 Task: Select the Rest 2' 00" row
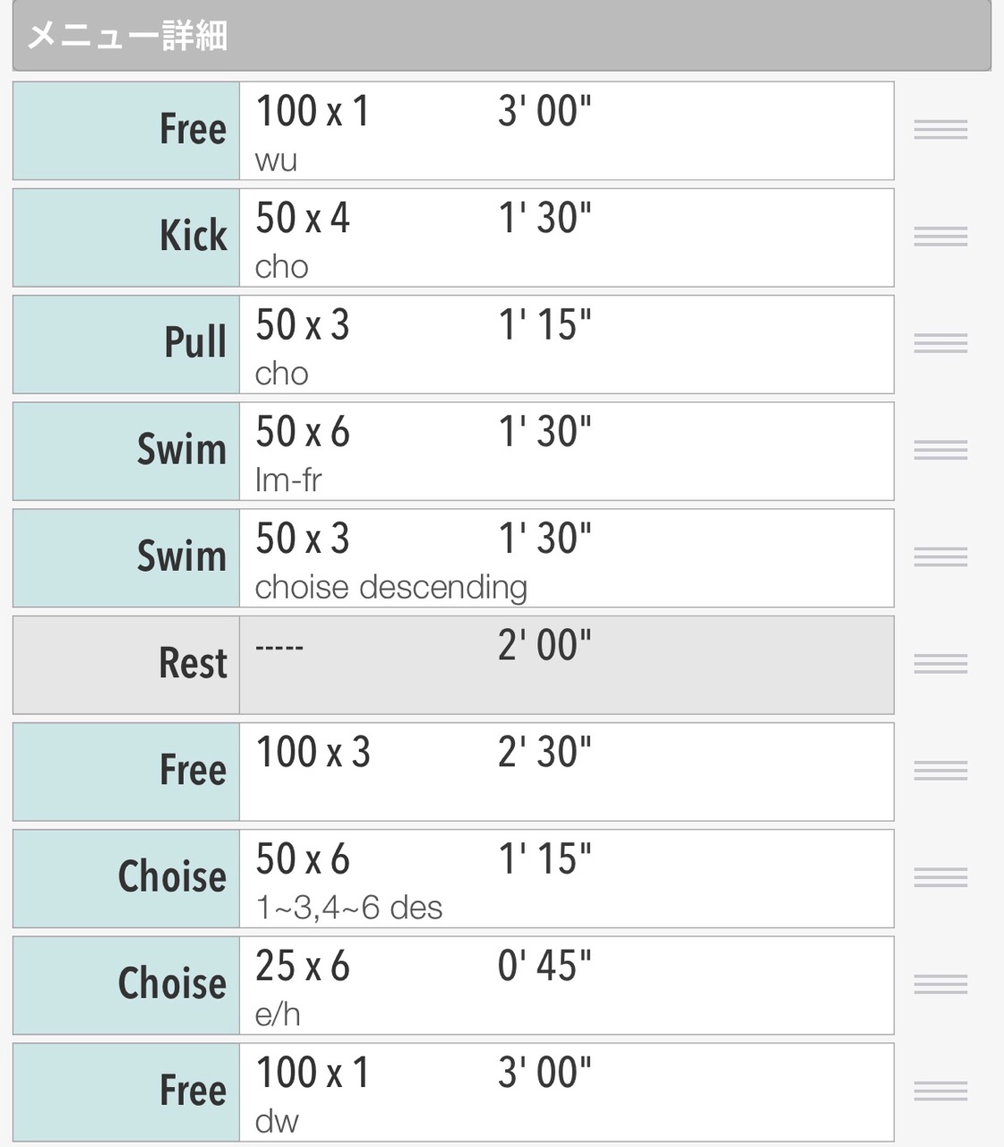pyautogui.click(x=453, y=664)
